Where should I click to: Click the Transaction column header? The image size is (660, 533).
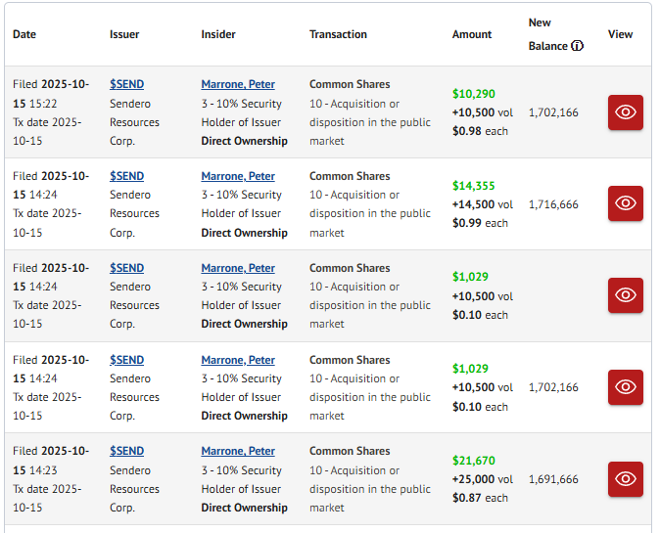pyautogui.click(x=338, y=34)
